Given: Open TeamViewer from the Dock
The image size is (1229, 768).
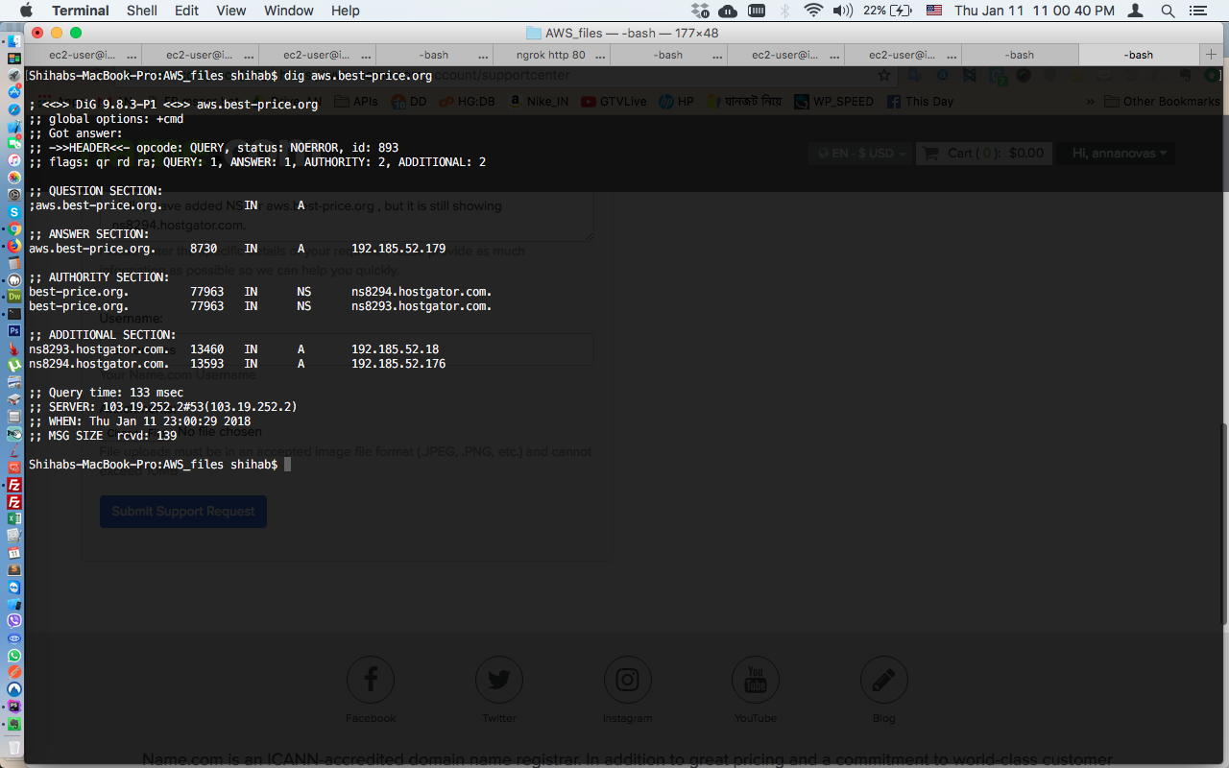Looking at the screenshot, I should [14, 587].
